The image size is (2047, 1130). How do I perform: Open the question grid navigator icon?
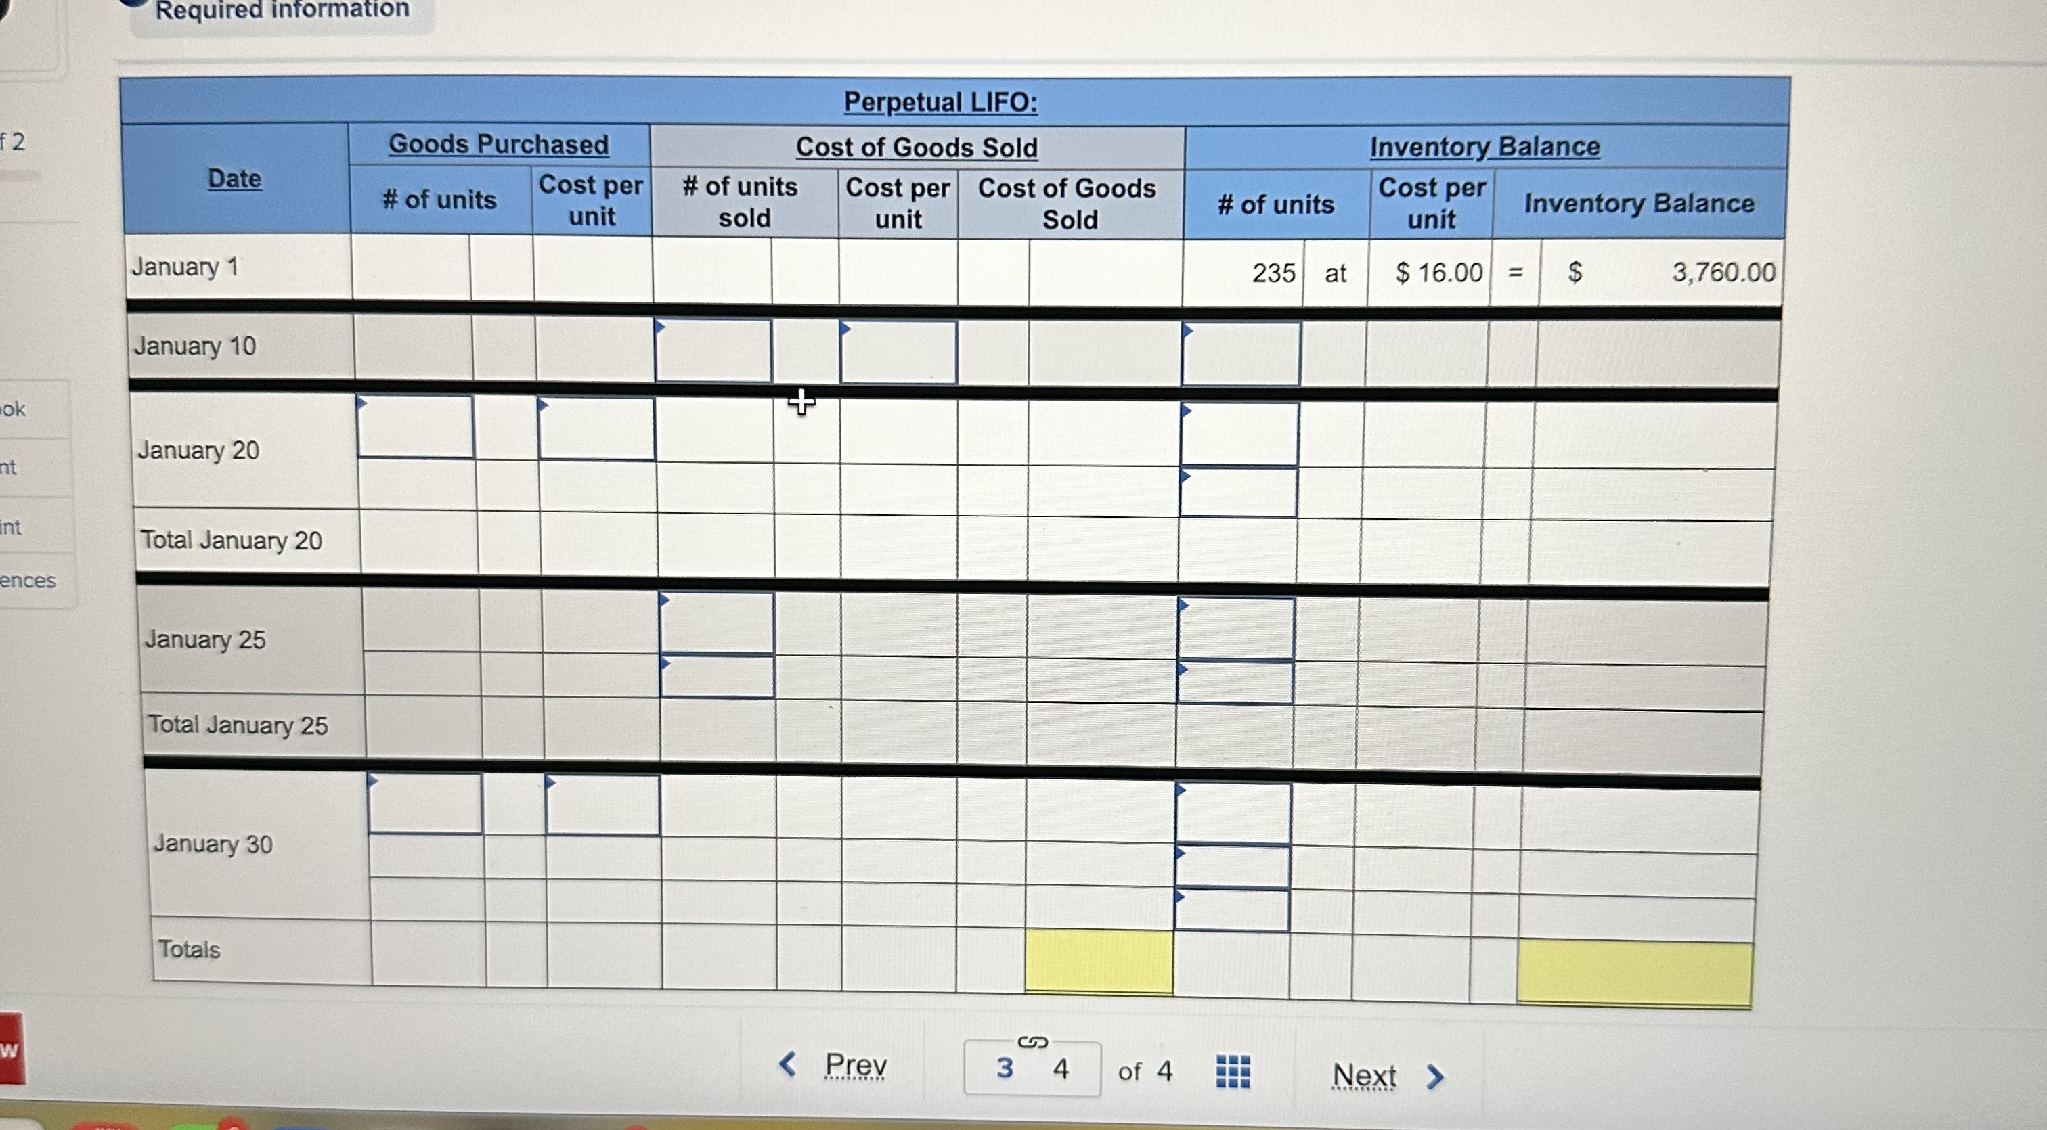click(1233, 1072)
